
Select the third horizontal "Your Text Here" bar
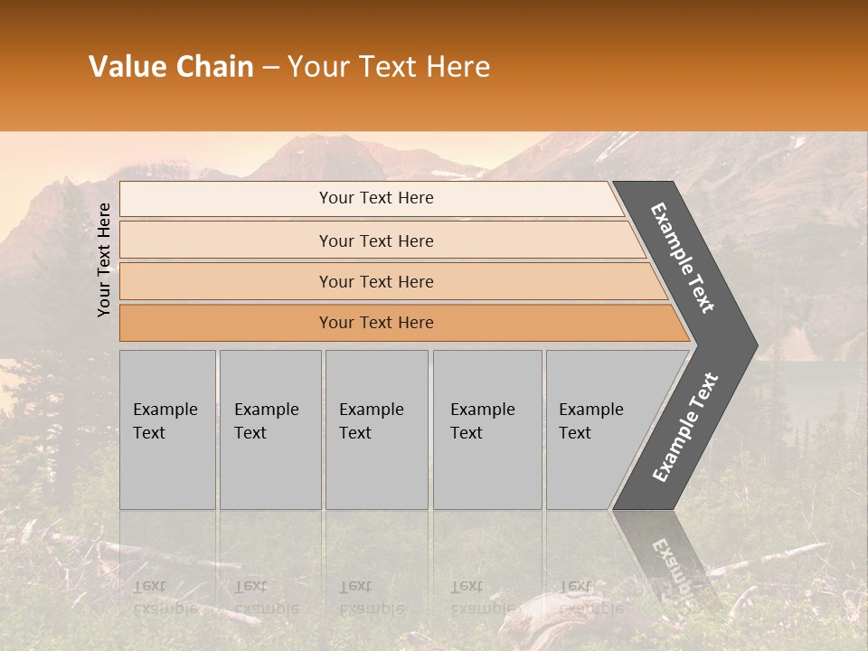point(376,281)
